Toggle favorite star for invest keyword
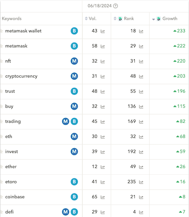Image resolution: width=189 pixels, height=217 pixels. tap(1, 152)
